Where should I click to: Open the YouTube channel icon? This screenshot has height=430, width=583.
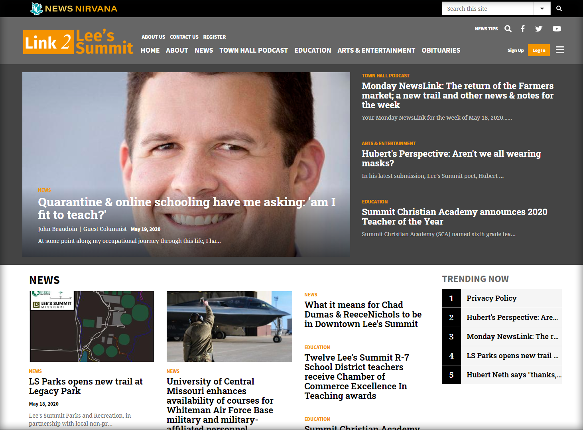click(557, 29)
